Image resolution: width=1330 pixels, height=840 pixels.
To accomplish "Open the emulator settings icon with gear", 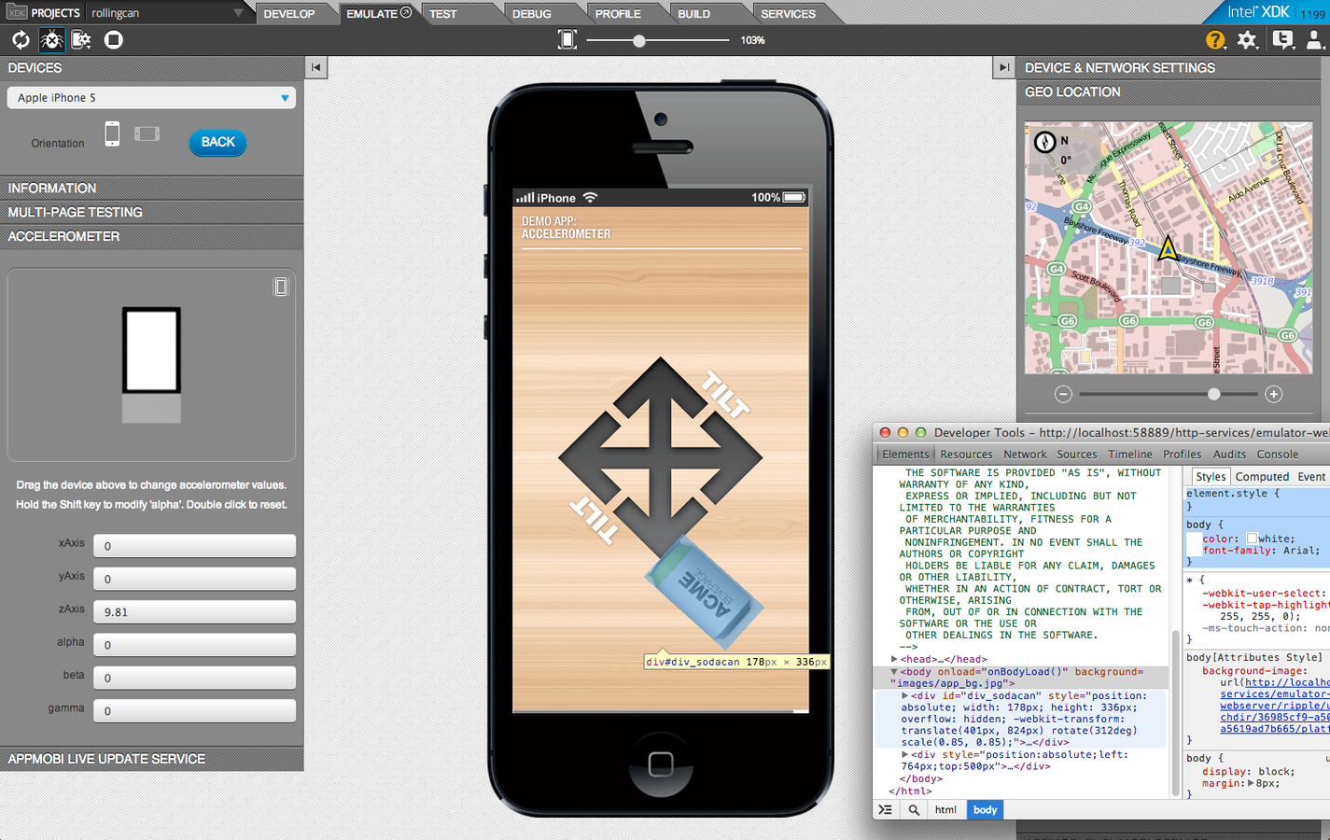I will pyautogui.click(x=82, y=39).
